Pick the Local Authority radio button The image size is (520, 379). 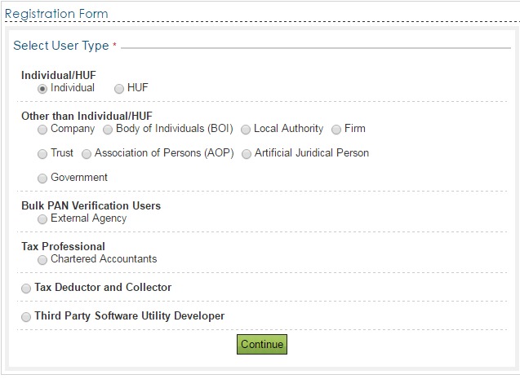(x=246, y=130)
